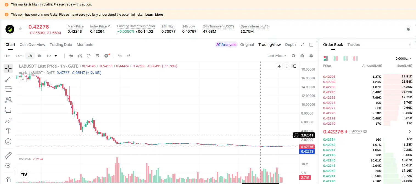Switch to the Trades tab
Screen dimensions: 416x184
click(353, 44)
